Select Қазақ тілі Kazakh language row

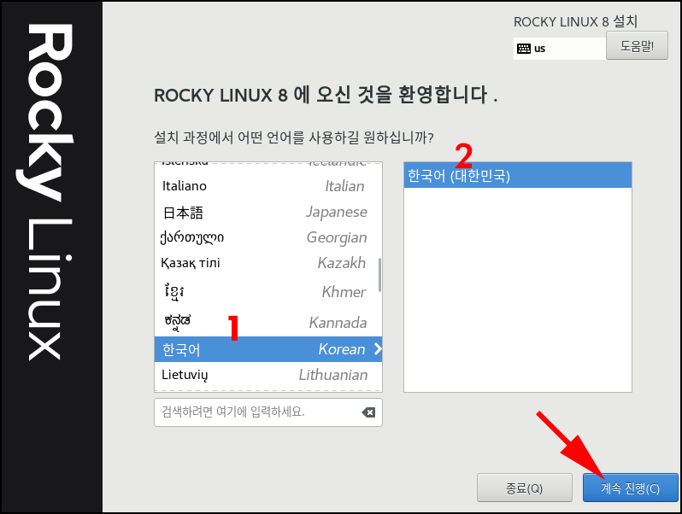(x=268, y=263)
